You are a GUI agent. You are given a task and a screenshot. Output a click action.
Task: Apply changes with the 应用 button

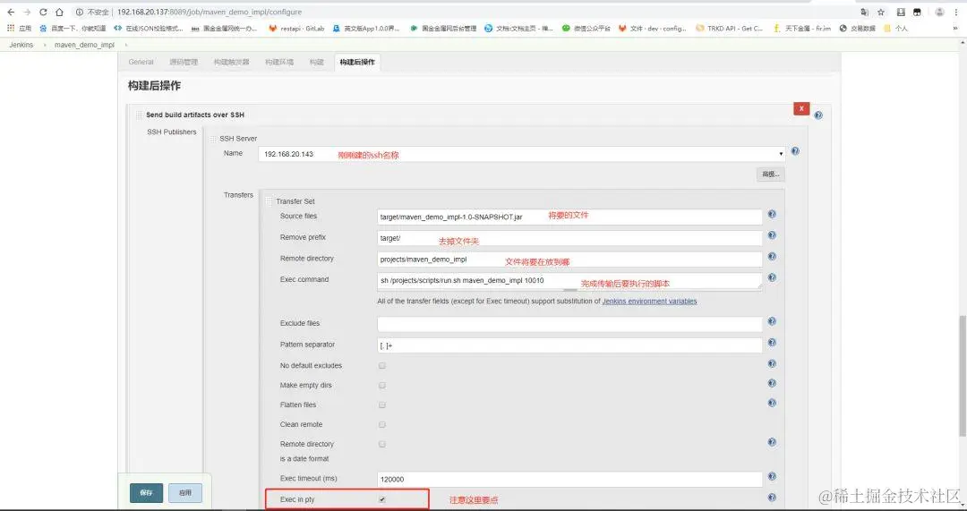click(x=185, y=493)
